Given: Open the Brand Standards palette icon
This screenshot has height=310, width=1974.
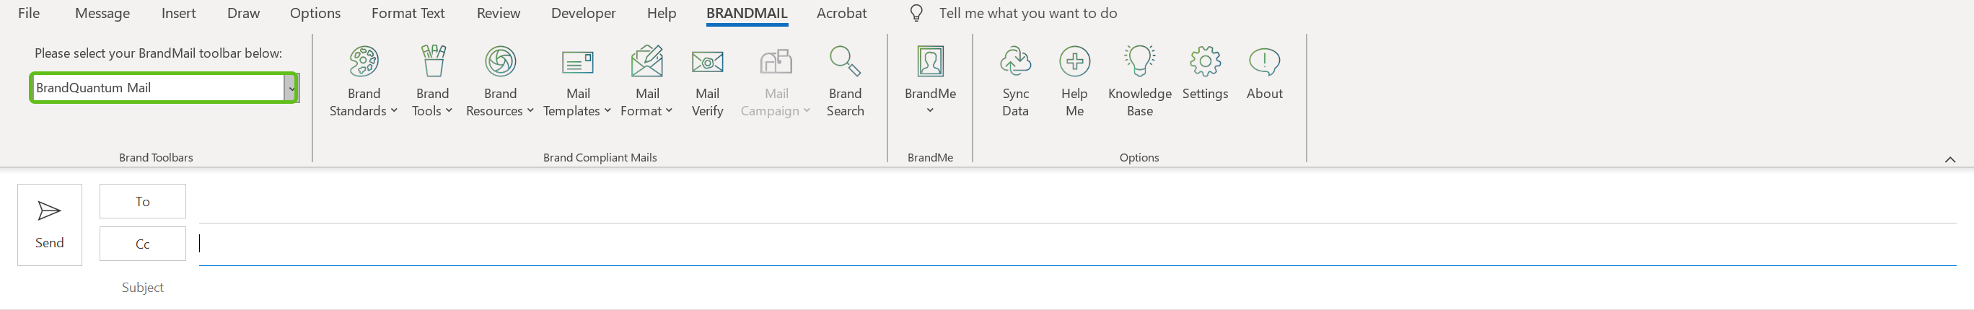Looking at the screenshot, I should 363,62.
